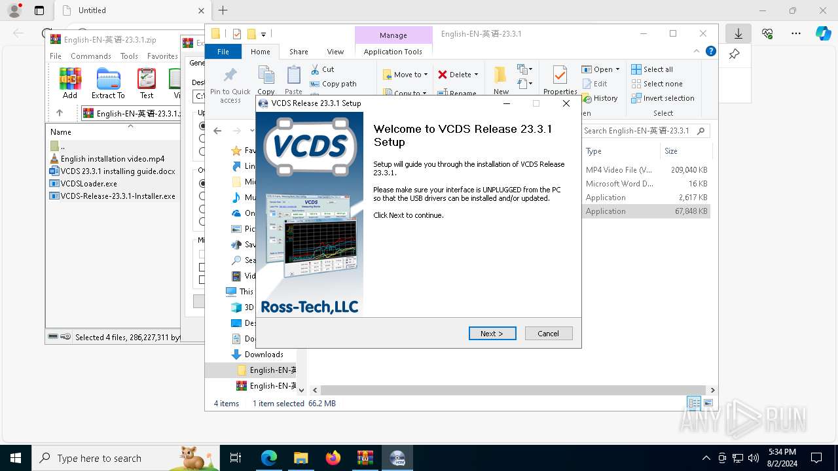Open the WinRAR Favorites menu
838x471 pixels.
[x=162, y=56]
